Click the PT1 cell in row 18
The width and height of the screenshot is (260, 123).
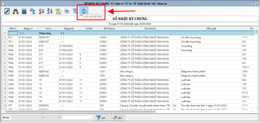pos(13,105)
